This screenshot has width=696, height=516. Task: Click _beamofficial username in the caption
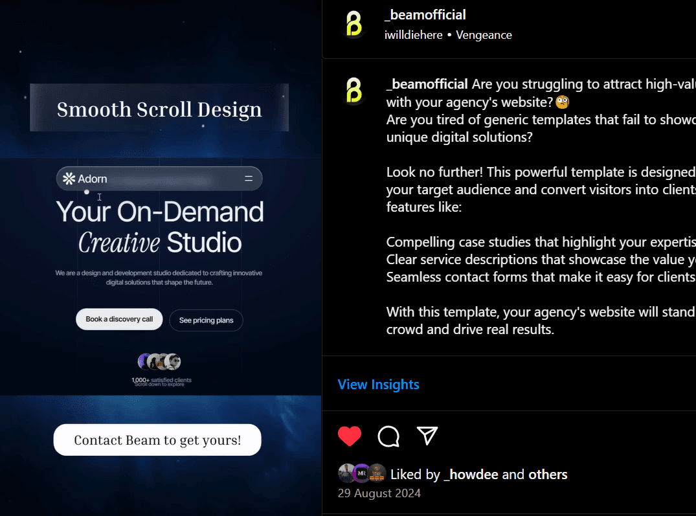[427, 84]
